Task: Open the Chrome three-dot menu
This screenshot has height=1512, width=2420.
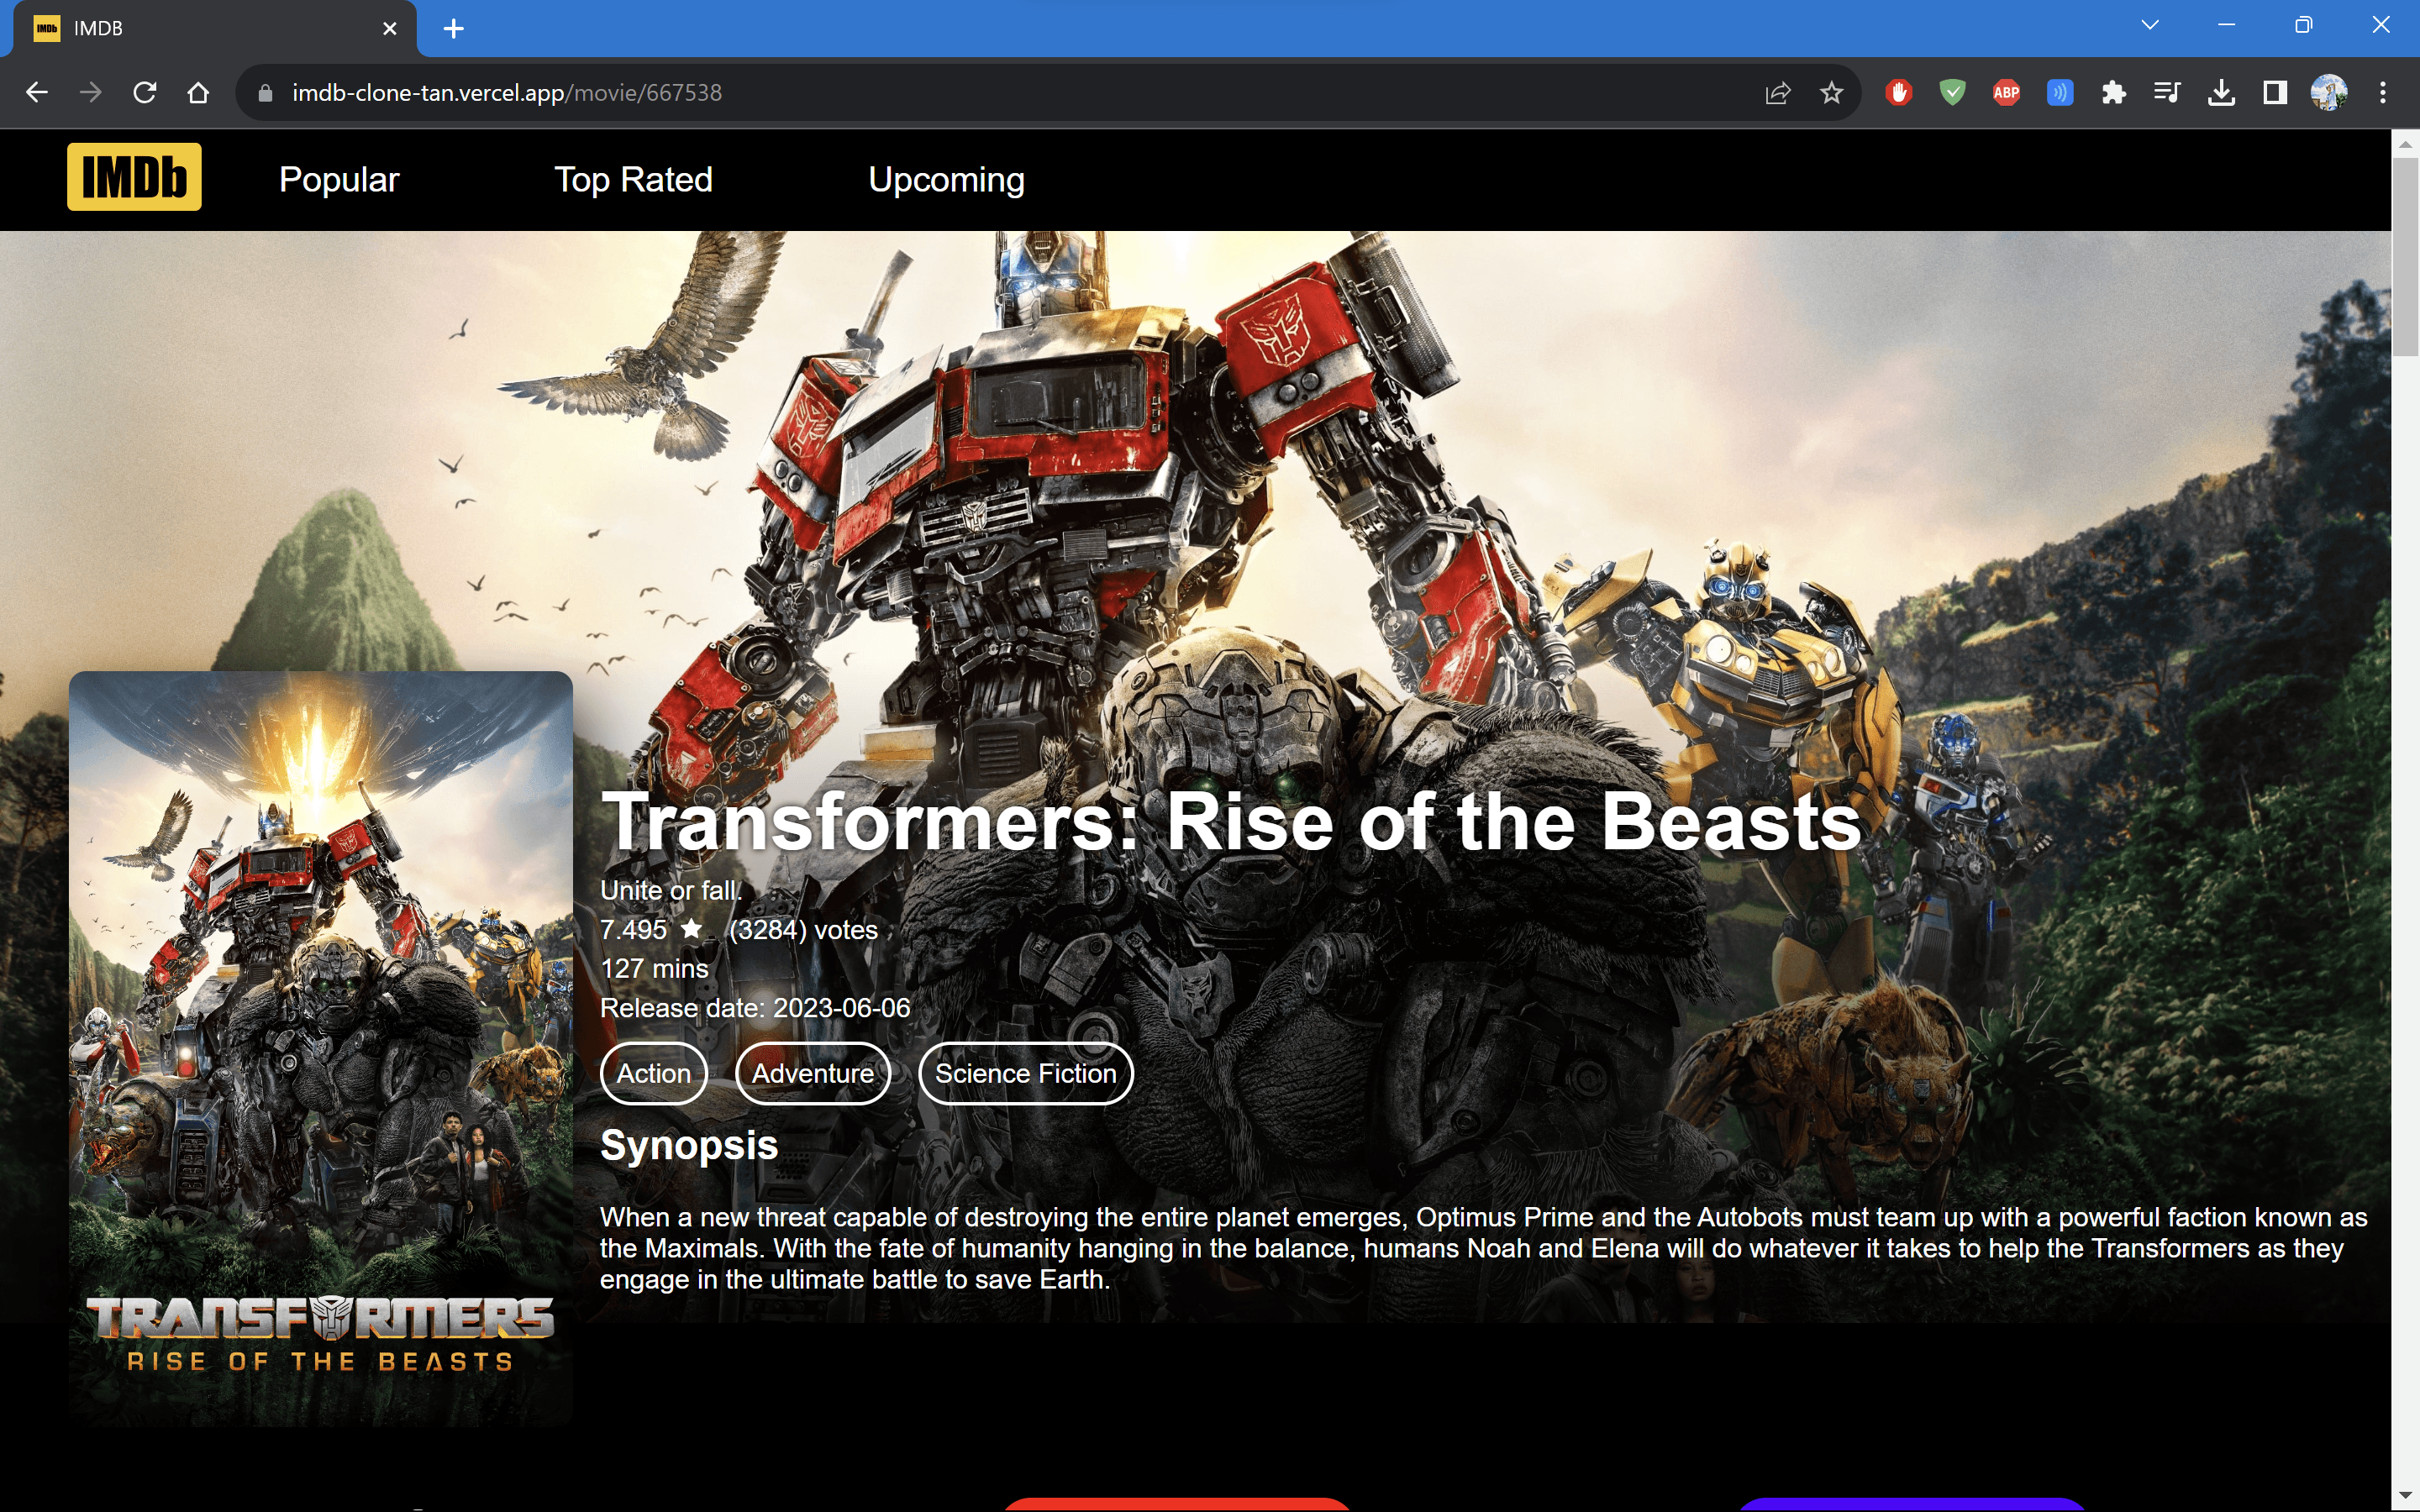Action: pos(2383,93)
